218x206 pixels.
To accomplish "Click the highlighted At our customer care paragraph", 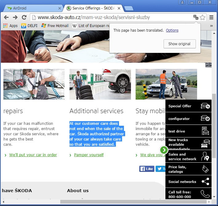I will coord(97,134).
